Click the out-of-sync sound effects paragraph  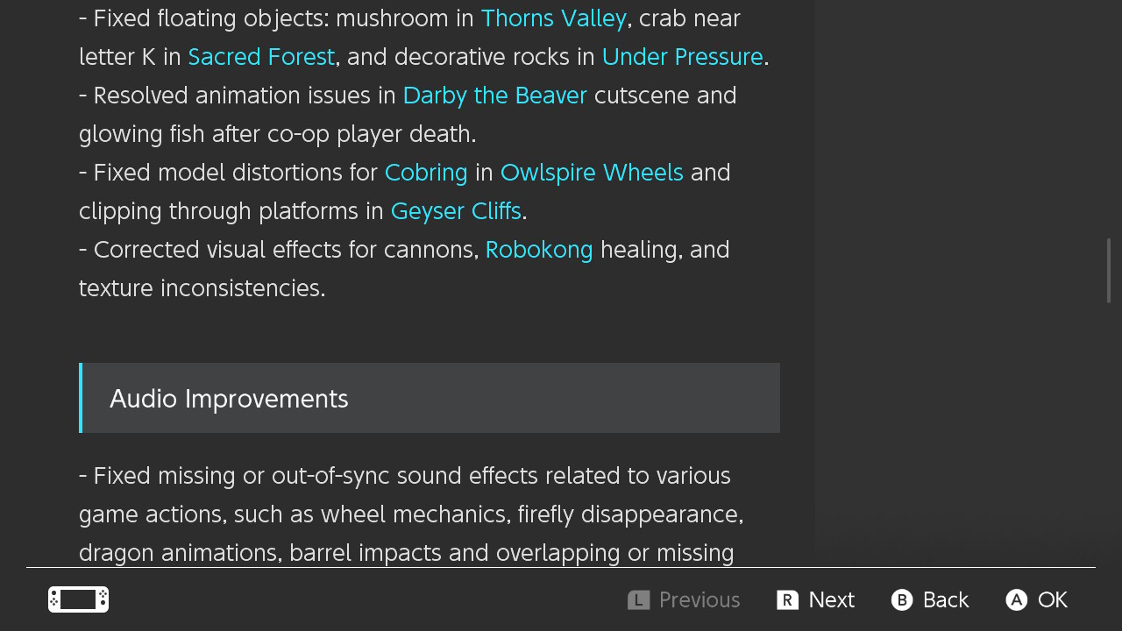pyautogui.click(x=410, y=514)
